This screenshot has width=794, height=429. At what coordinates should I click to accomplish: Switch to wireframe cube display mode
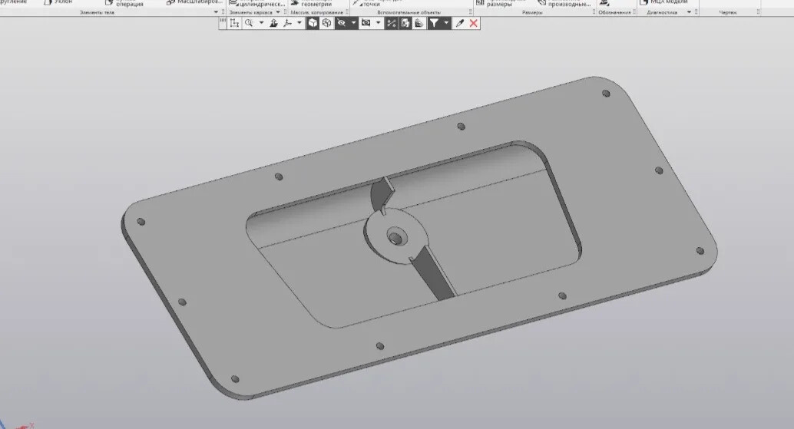327,23
